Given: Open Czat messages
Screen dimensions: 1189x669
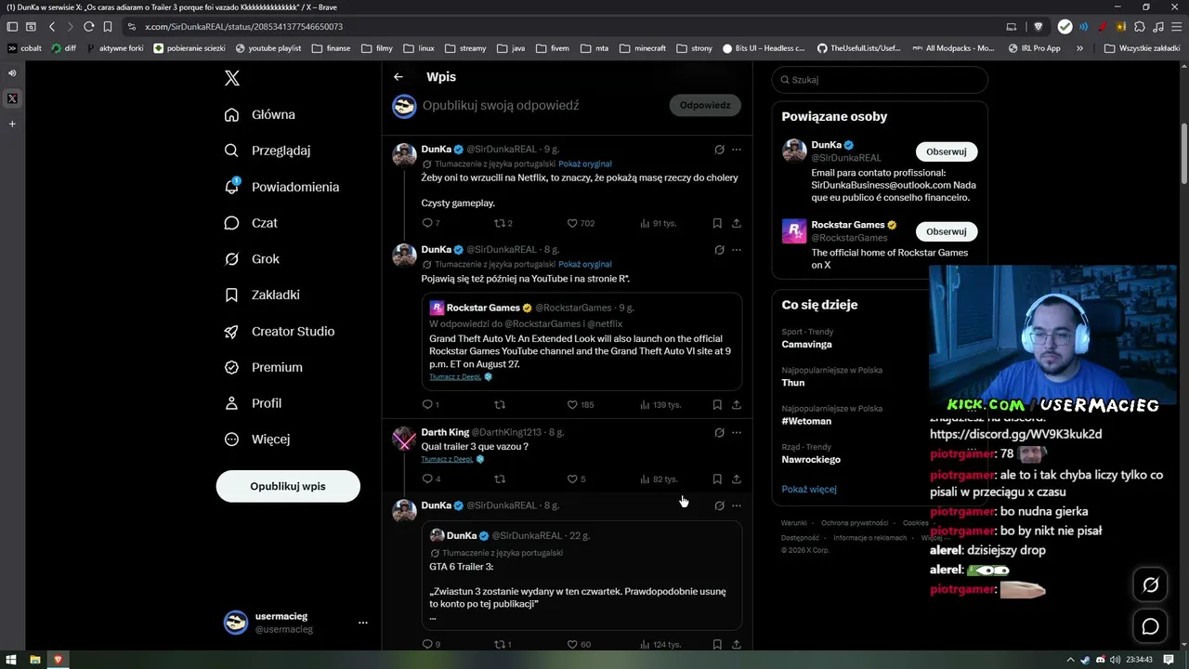Looking at the screenshot, I should point(251,223).
